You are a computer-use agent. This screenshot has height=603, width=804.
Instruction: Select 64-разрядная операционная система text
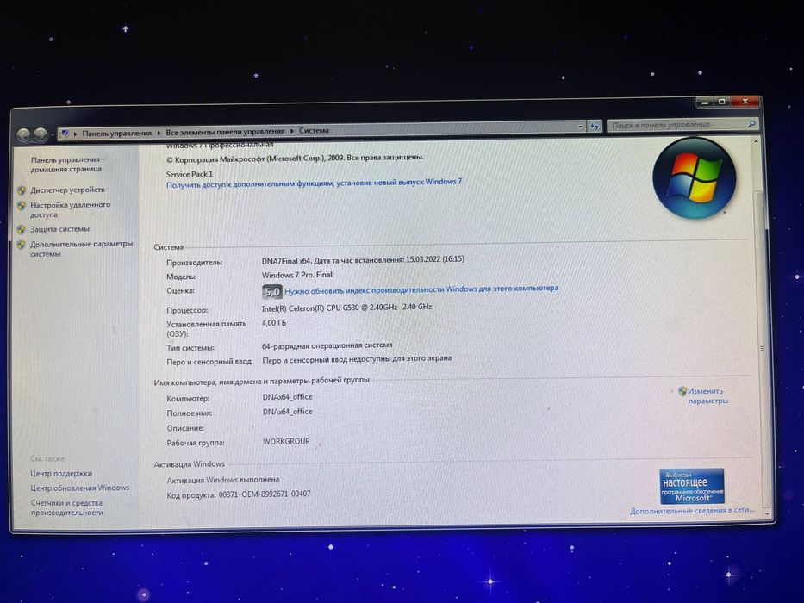[x=327, y=345]
